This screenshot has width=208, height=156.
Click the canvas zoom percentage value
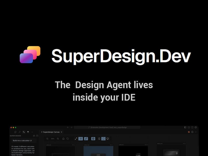pyautogui.click(x=53, y=139)
